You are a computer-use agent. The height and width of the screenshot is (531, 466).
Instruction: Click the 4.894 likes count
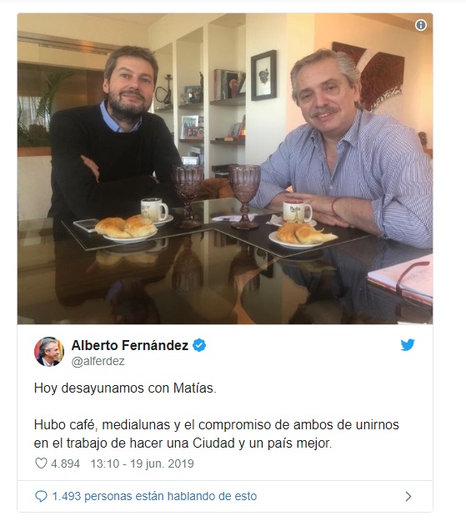coord(65,463)
